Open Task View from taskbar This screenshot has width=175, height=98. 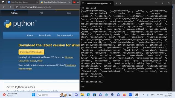(70, 95)
